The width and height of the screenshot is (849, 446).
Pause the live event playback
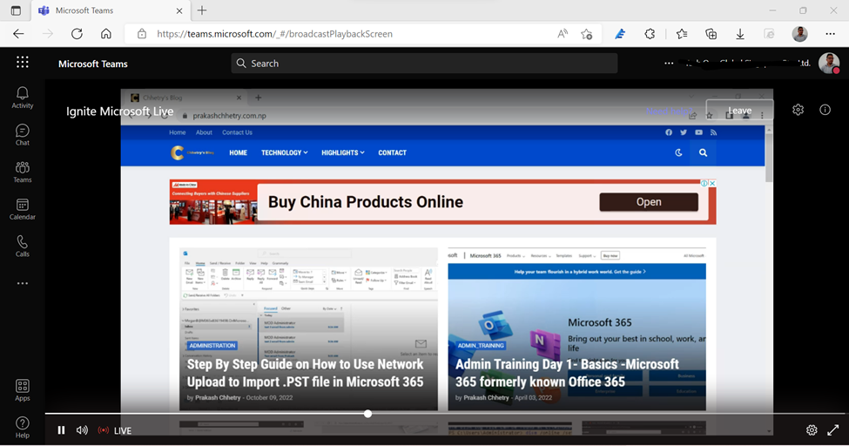[x=61, y=430]
